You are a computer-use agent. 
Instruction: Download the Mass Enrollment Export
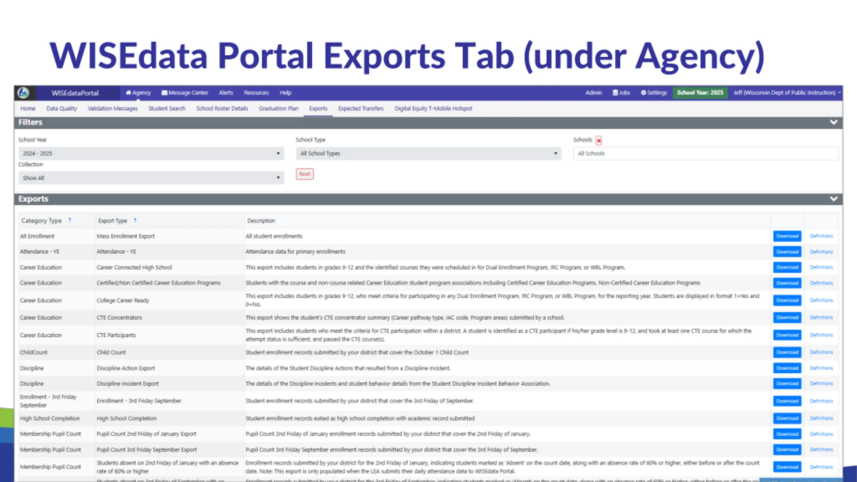point(787,236)
